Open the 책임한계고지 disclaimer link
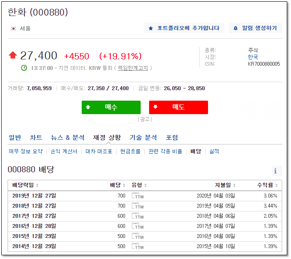 [x=133, y=68]
